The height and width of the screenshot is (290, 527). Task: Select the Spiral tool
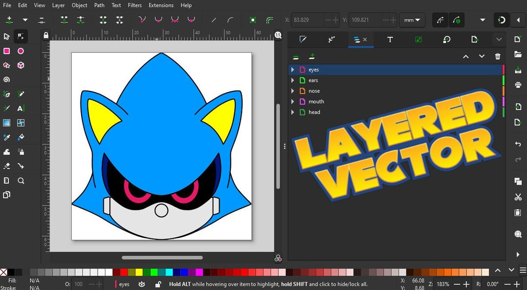click(7, 79)
